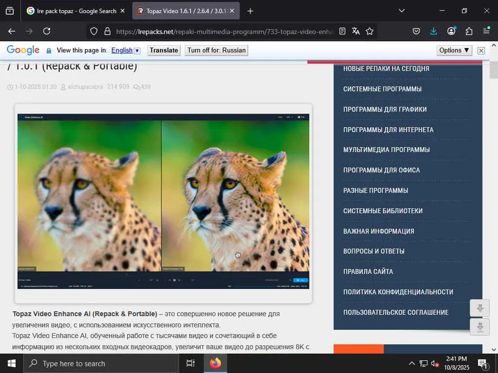Image resolution: width=498 pixels, height=373 pixels.
Task: Open РАЗНЫЕ ПРОГРАММЫ category
Action: pos(376,190)
